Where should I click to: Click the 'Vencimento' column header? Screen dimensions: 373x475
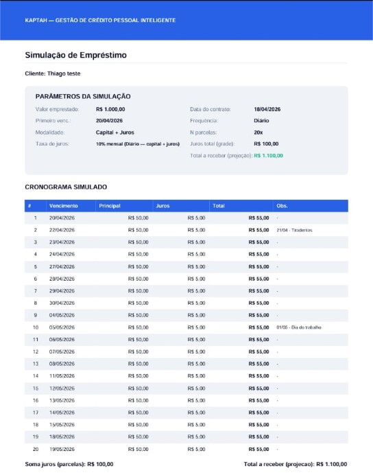click(x=64, y=206)
